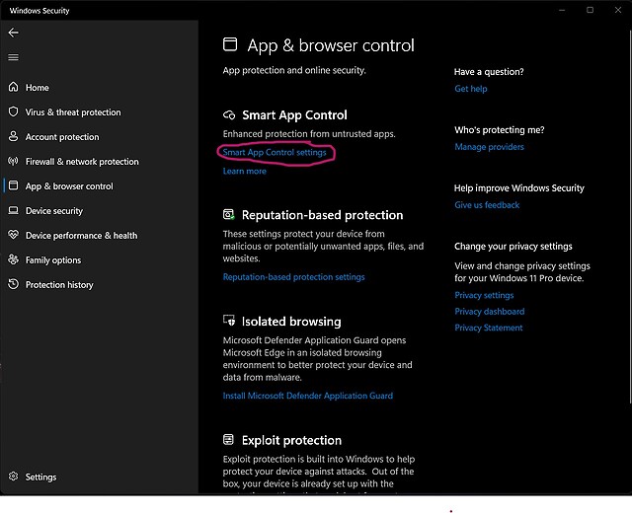632x513 pixels.
Task: Toggle the hamburger navigation menu
Action: tap(13, 57)
